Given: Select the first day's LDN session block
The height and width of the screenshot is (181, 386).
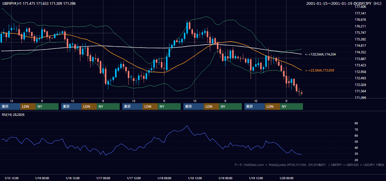Looking at the screenshot, I should (x=28, y=106).
